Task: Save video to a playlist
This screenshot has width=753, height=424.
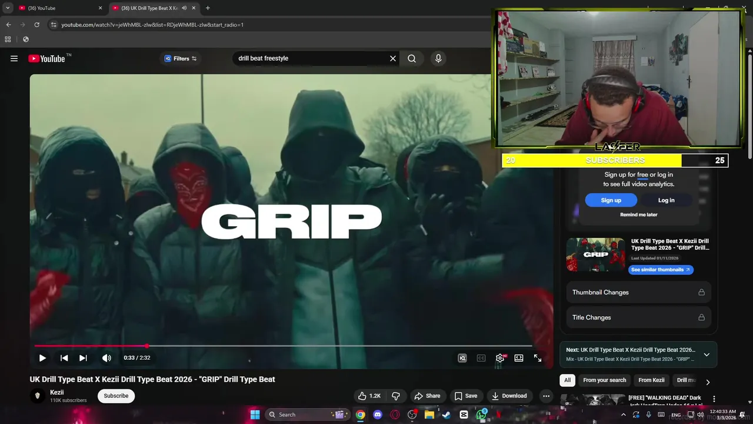Action: coord(465,396)
